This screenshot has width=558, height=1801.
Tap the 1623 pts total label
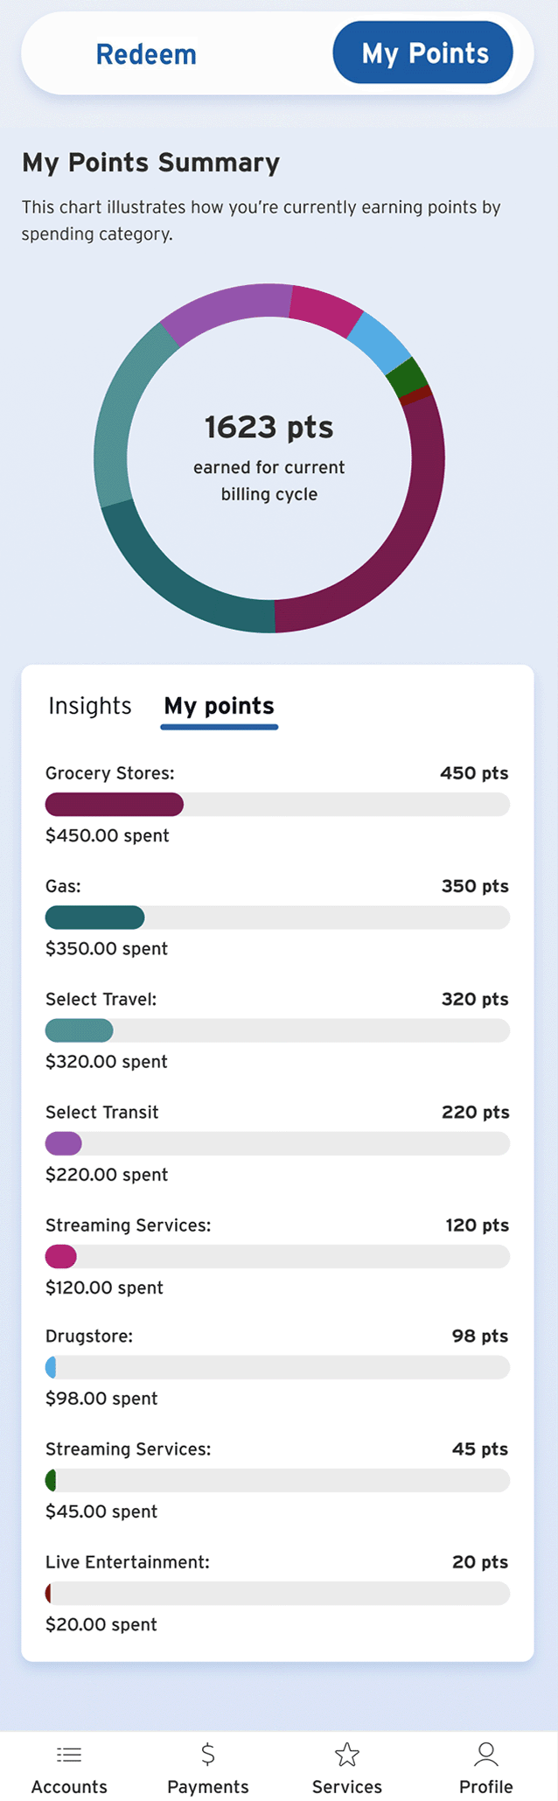(269, 427)
